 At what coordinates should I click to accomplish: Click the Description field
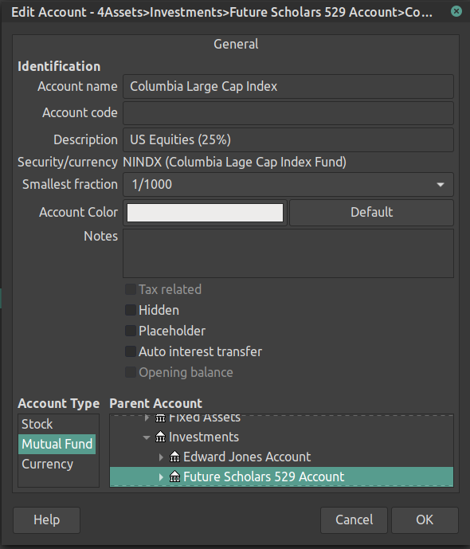click(288, 139)
